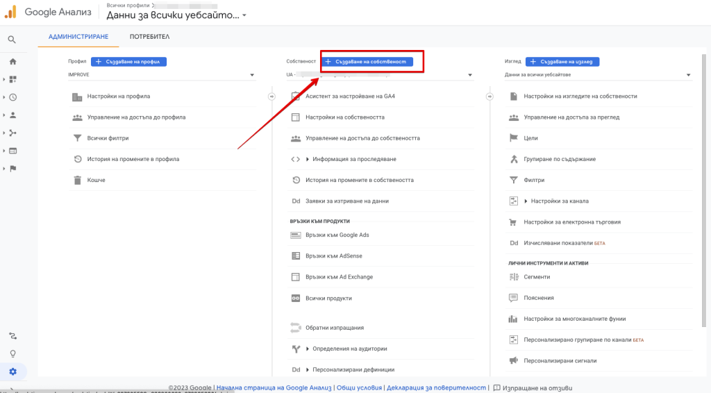
Task: Open the UA property dropdown
Action: pos(380,75)
